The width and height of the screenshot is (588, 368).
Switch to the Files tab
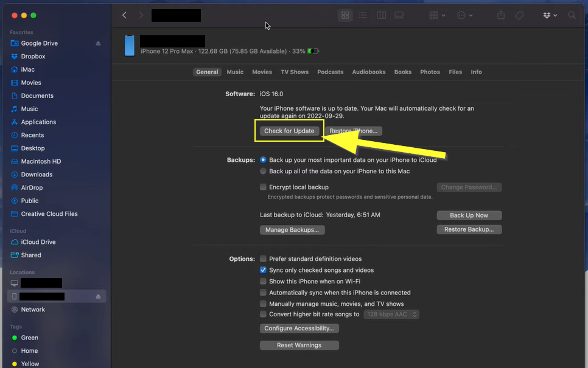[455, 72]
